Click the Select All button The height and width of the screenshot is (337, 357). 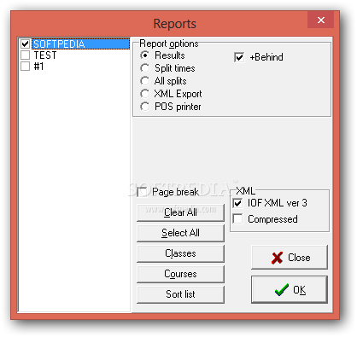pyautogui.click(x=180, y=233)
